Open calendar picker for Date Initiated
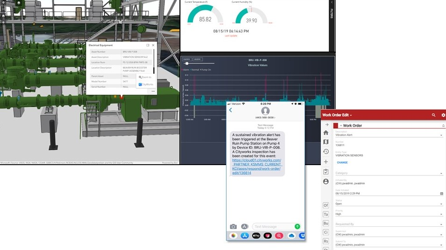This screenshot has height=250, width=446. point(441,194)
